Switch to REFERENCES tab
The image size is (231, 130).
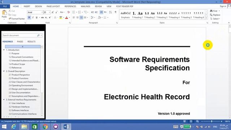click(70, 6)
